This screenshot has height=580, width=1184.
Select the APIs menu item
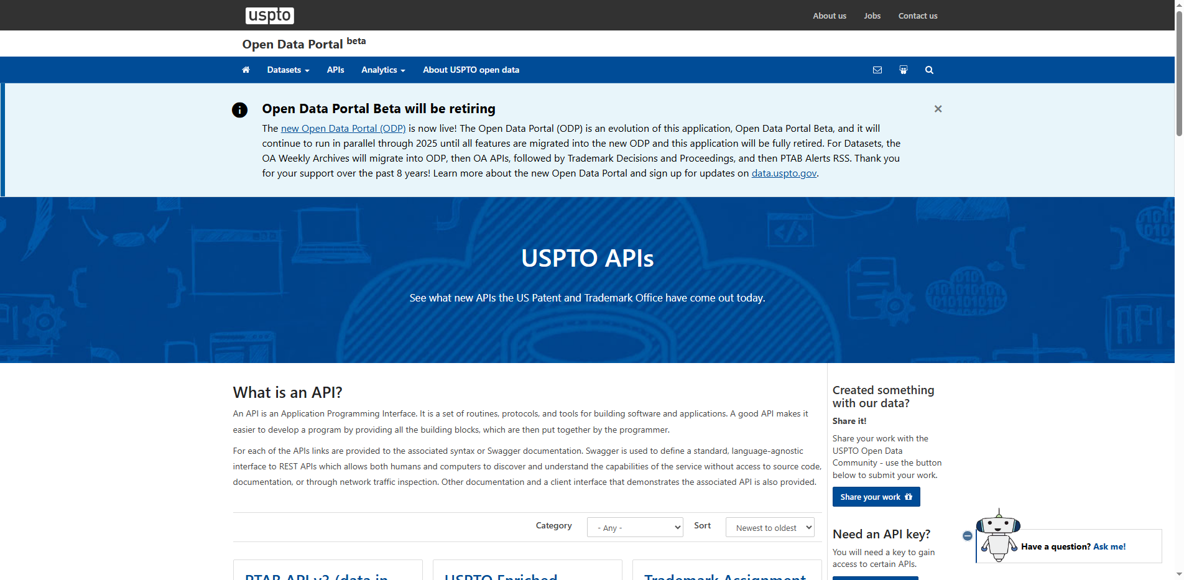click(335, 70)
